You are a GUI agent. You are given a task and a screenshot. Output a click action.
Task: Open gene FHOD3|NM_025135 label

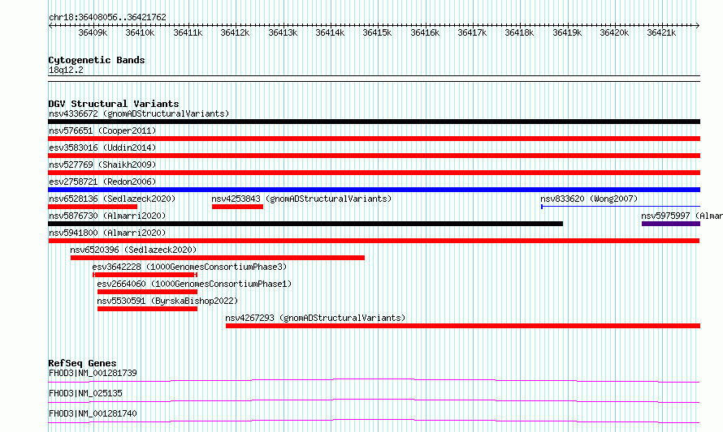[x=85, y=393]
